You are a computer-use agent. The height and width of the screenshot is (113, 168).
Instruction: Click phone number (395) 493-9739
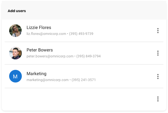click(x=81, y=34)
